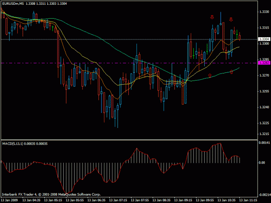Click the 13 Jan 08:35 time label

[x=161, y=200]
